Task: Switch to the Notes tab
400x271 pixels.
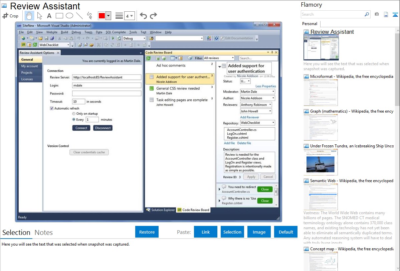Action: coord(43,233)
